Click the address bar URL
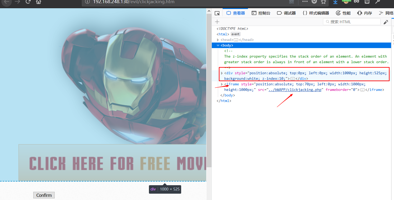 pyautogui.click(x=134, y=2)
